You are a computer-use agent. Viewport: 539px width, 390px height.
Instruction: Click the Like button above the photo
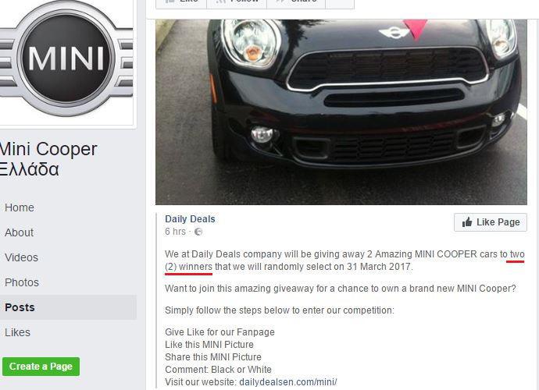pyautogui.click(x=181, y=3)
